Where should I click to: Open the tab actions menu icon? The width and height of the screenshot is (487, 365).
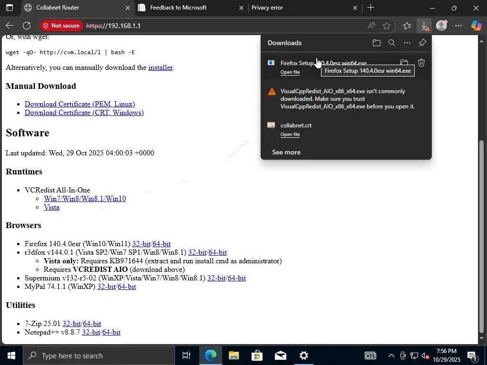[10, 8]
